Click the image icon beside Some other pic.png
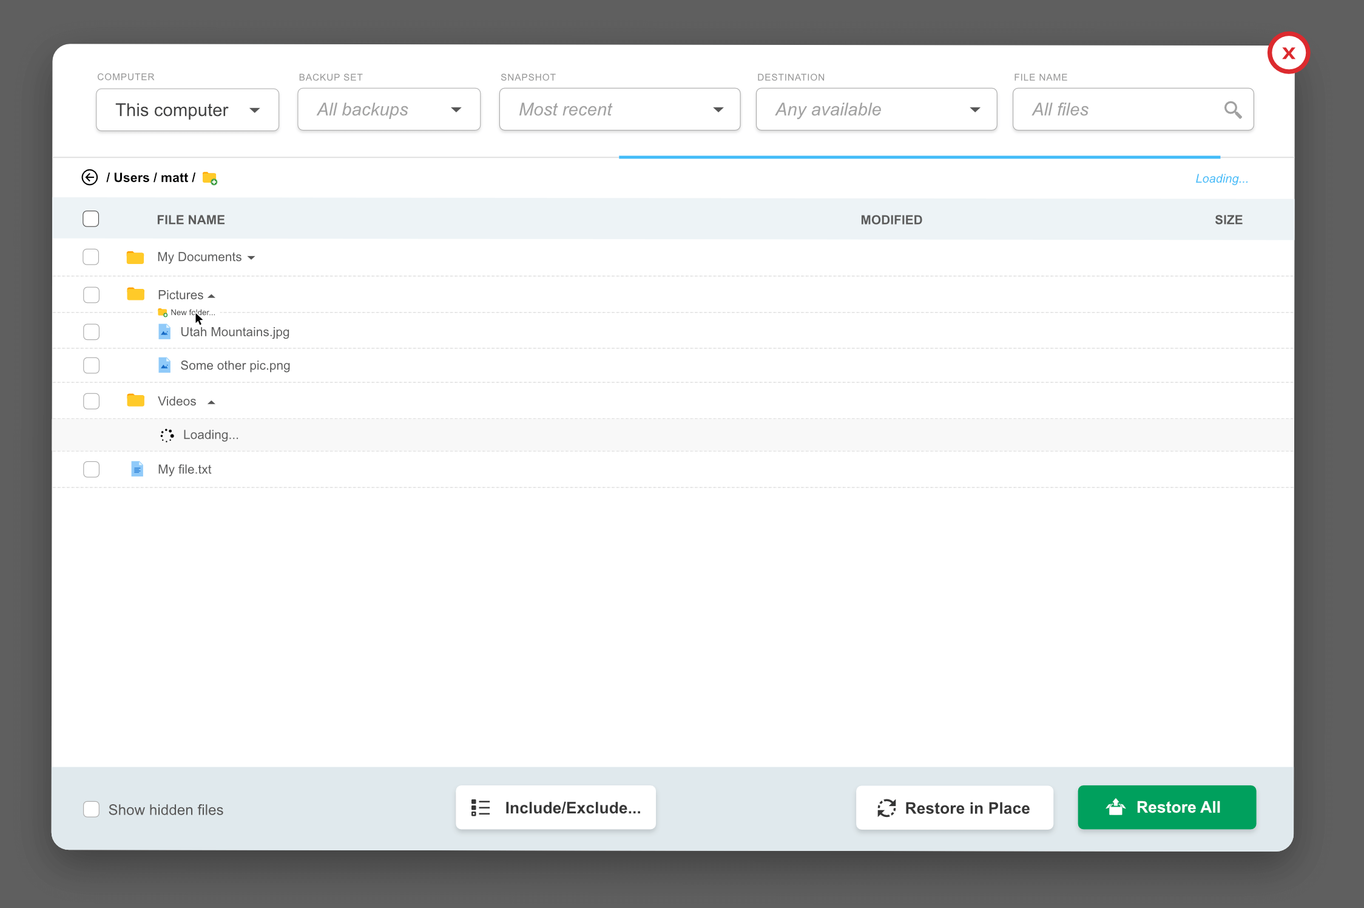Image resolution: width=1364 pixels, height=908 pixels. coord(164,365)
